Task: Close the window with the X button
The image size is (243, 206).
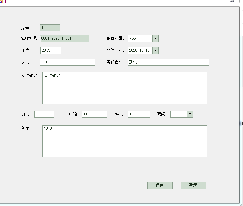Action: (x=232, y=1)
